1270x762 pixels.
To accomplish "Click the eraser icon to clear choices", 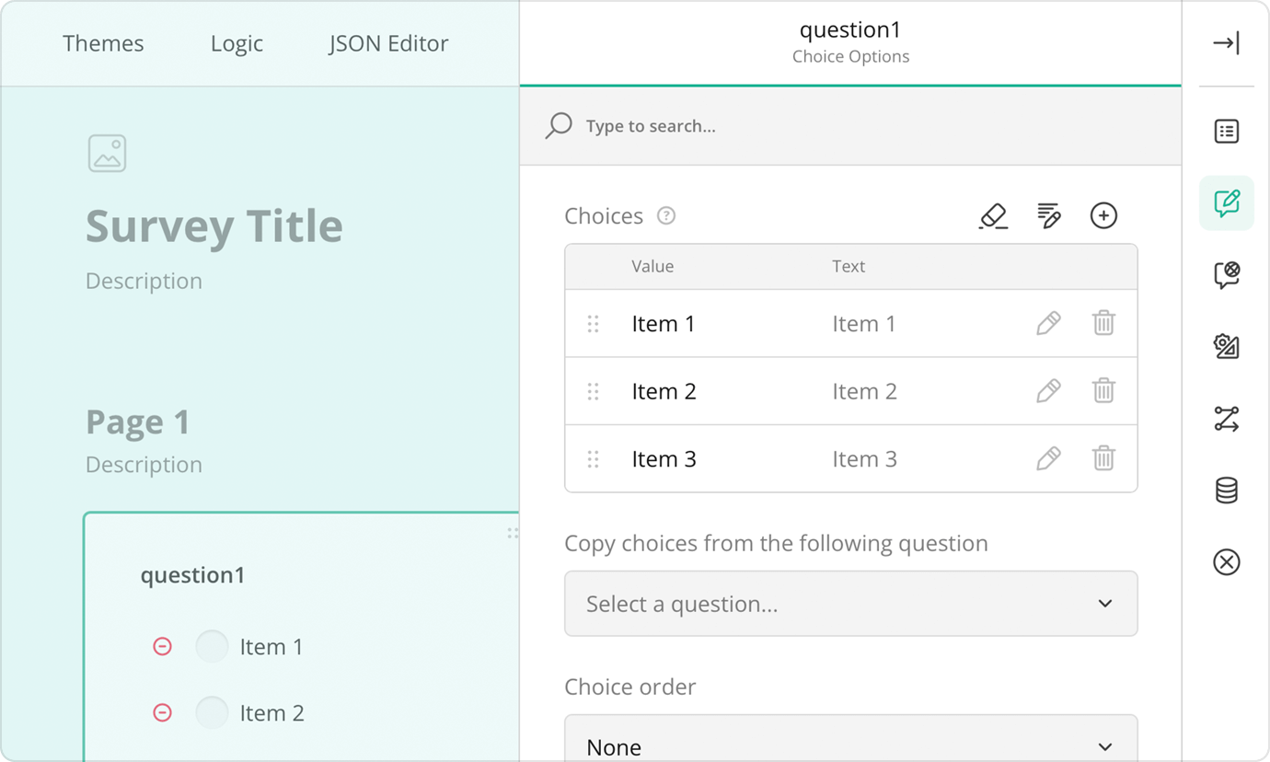I will pos(994,215).
